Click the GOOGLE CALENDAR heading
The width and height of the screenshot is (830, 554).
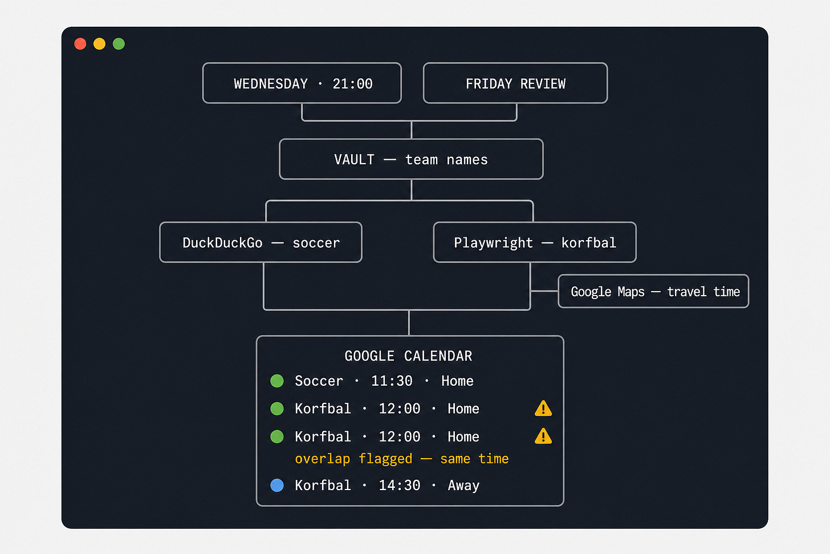[x=409, y=356]
